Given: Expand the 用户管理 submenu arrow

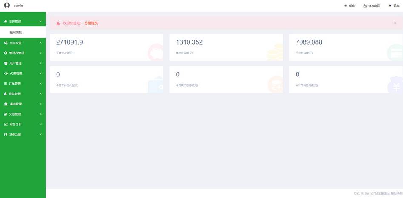Looking at the screenshot, I should click(40, 63).
